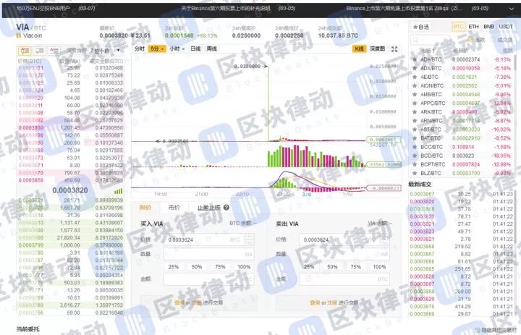Click the 登录 link in the sell panel
521x335 pixels.
click(314, 302)
